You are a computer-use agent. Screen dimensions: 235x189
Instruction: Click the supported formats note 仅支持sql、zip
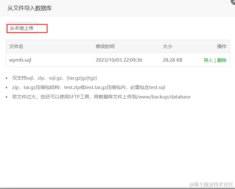54,78
